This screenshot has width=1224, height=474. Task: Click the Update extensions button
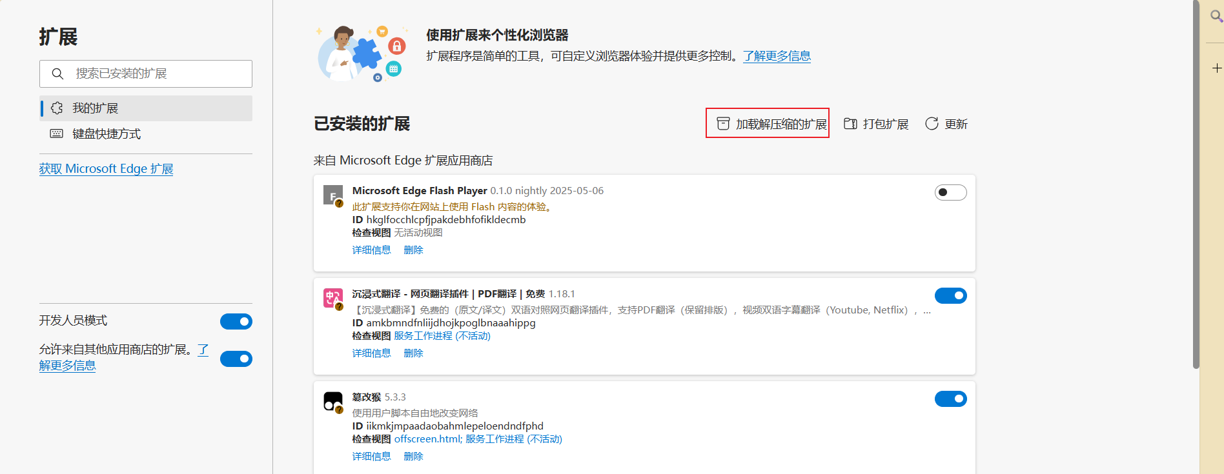pyautogui.click(x=946, y=124)
